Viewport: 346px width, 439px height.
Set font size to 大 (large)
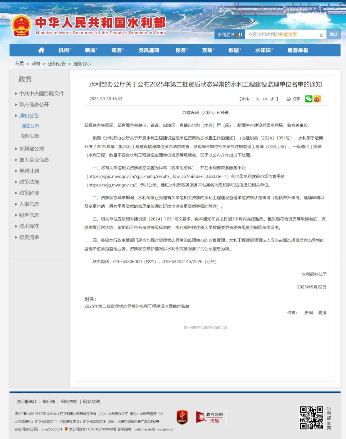point(258,99)
